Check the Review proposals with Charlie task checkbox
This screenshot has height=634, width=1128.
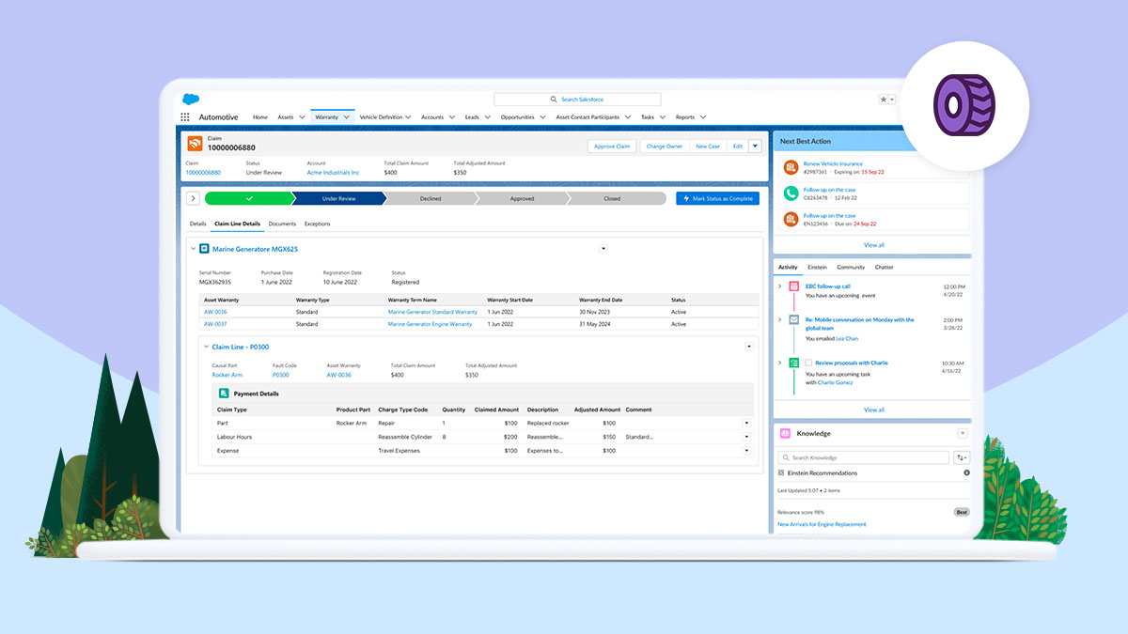[x=809, y=363]
